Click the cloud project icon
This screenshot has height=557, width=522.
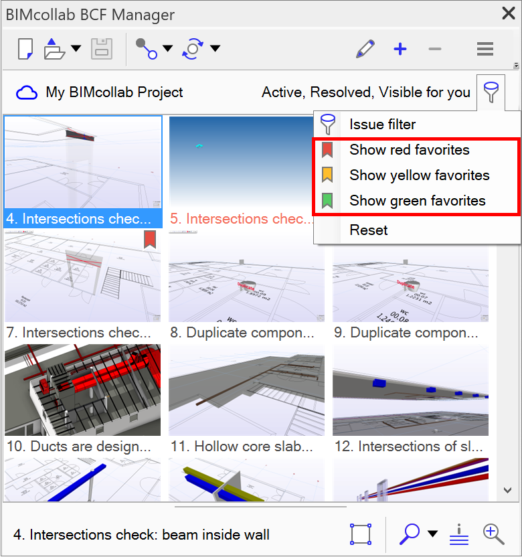[27, 92]
